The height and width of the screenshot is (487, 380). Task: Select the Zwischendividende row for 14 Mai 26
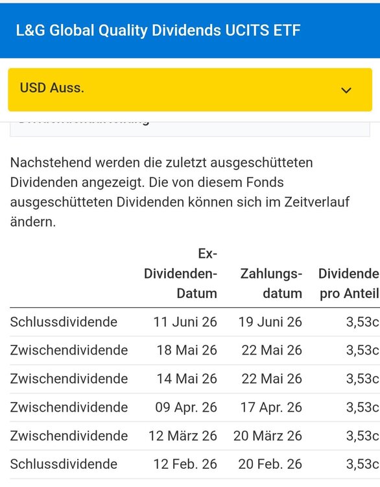coord(195,379)
